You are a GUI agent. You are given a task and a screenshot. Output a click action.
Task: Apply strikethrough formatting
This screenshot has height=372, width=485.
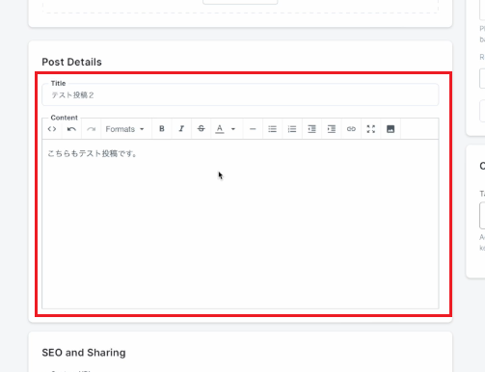tap(202, 129)
